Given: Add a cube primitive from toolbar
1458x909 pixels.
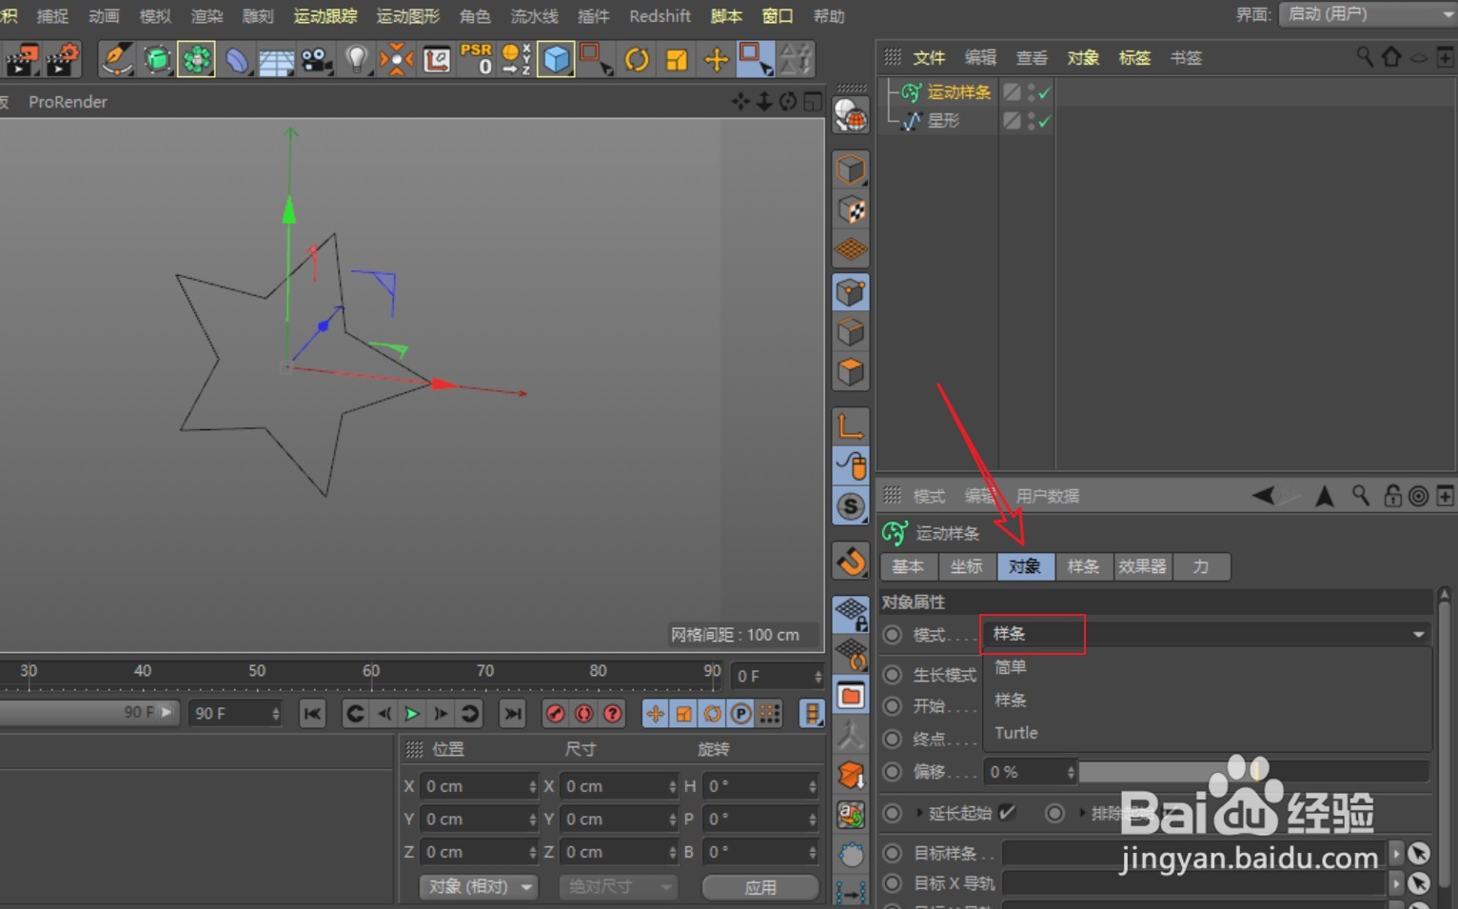Looking at the screenshot, I should coord(556,59).
